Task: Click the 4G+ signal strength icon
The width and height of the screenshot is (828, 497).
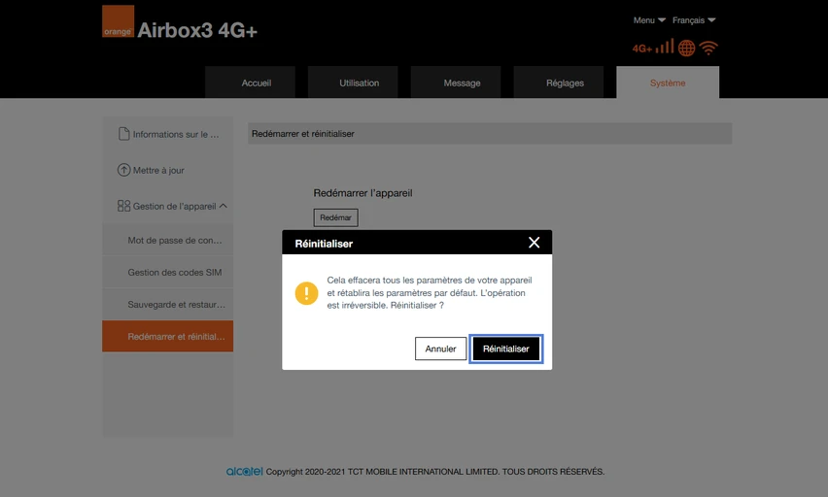Action: [x=653, y=47]
